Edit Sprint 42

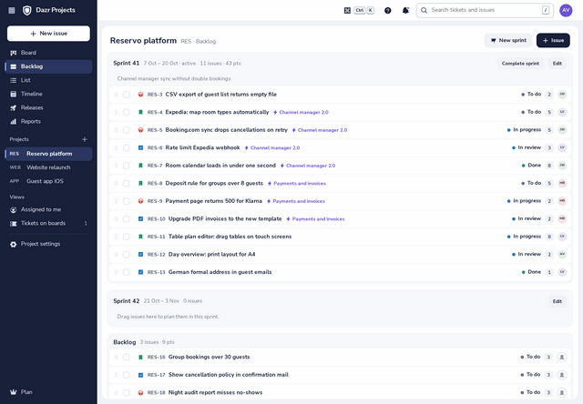point(557,301)
